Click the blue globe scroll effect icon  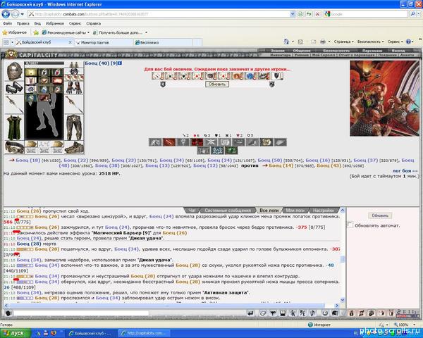[250, 76]
